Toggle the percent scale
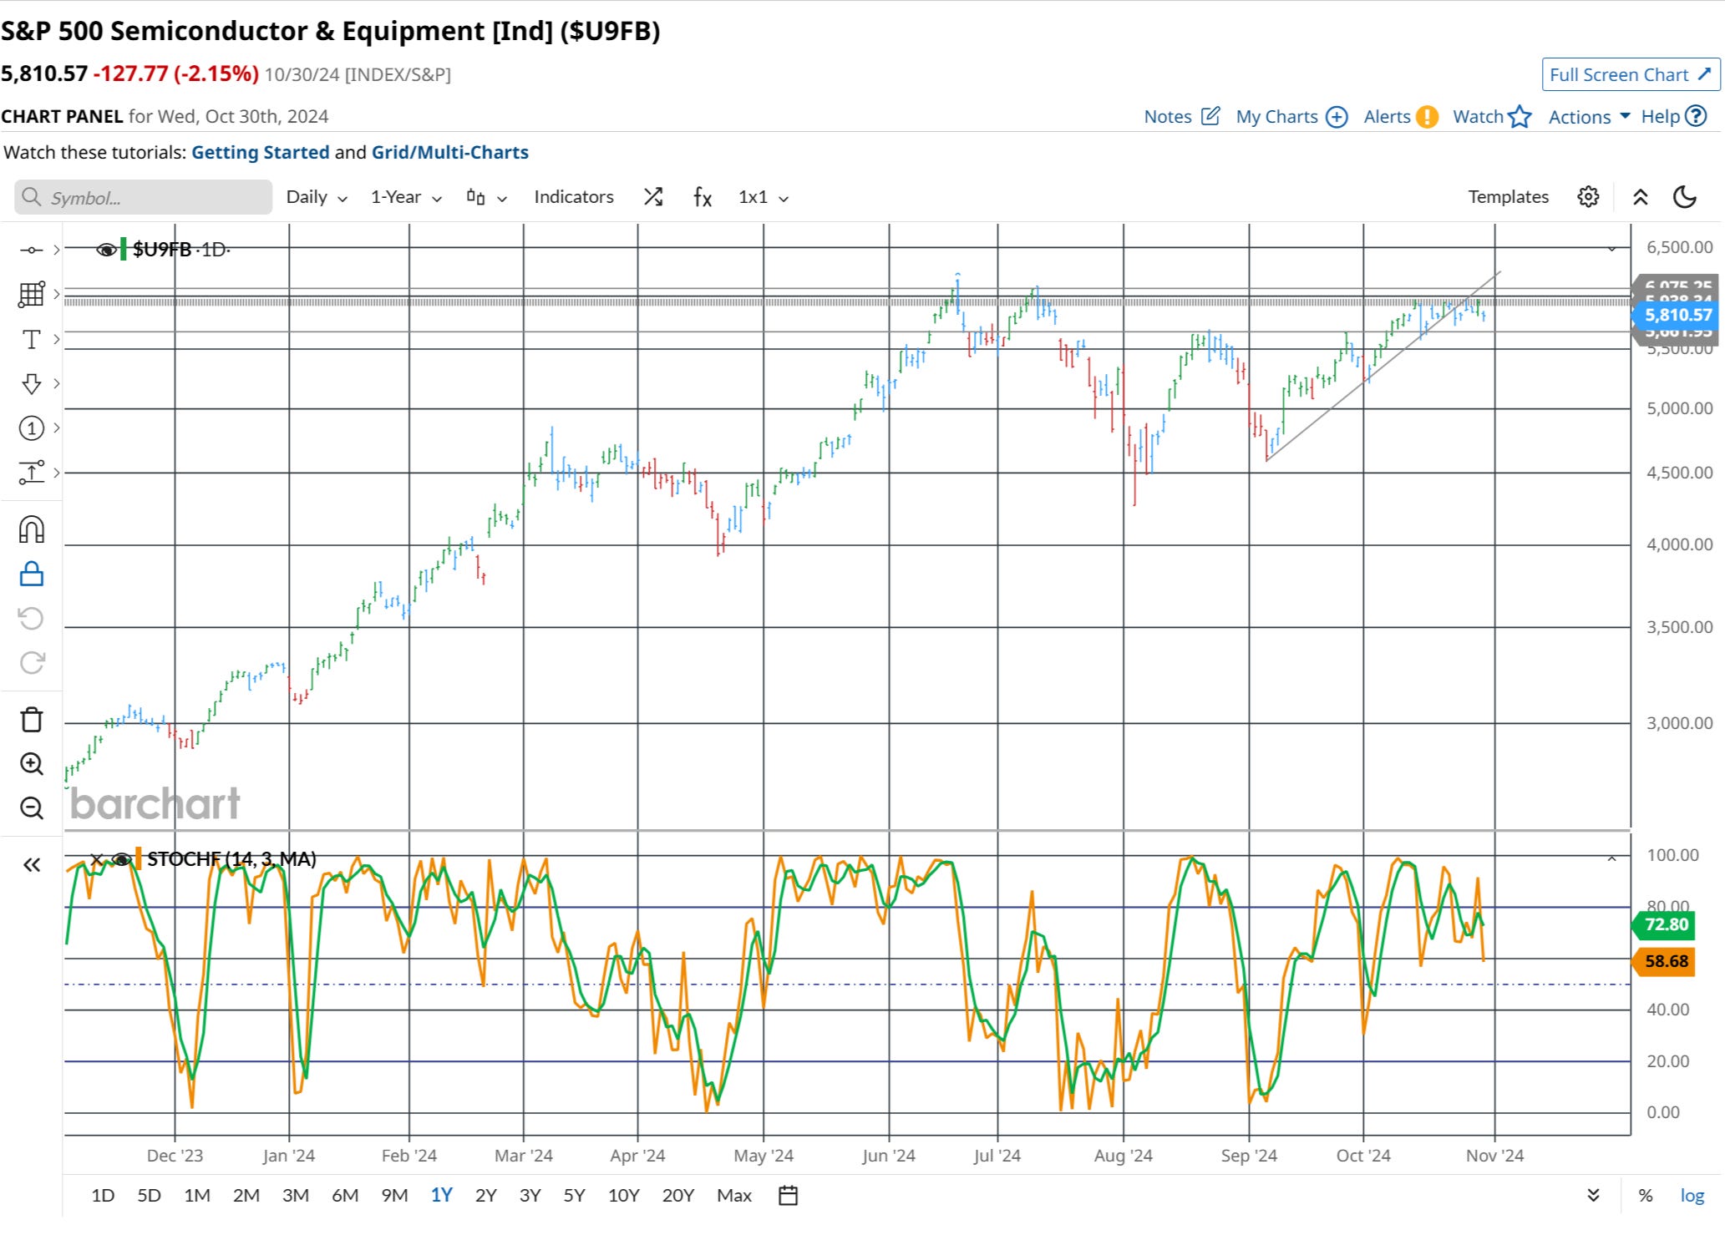The image size is (1725, 1235). pyautogui.click(x=1646, y=1196)
